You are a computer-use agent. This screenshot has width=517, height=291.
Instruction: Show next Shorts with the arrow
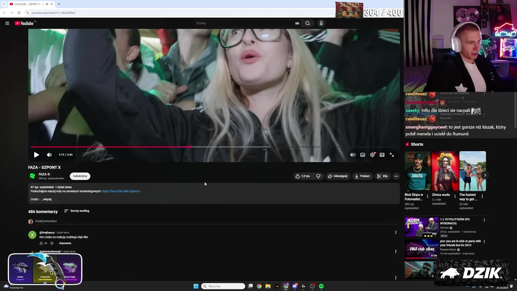pyautogui.click(x=485, y=175)
